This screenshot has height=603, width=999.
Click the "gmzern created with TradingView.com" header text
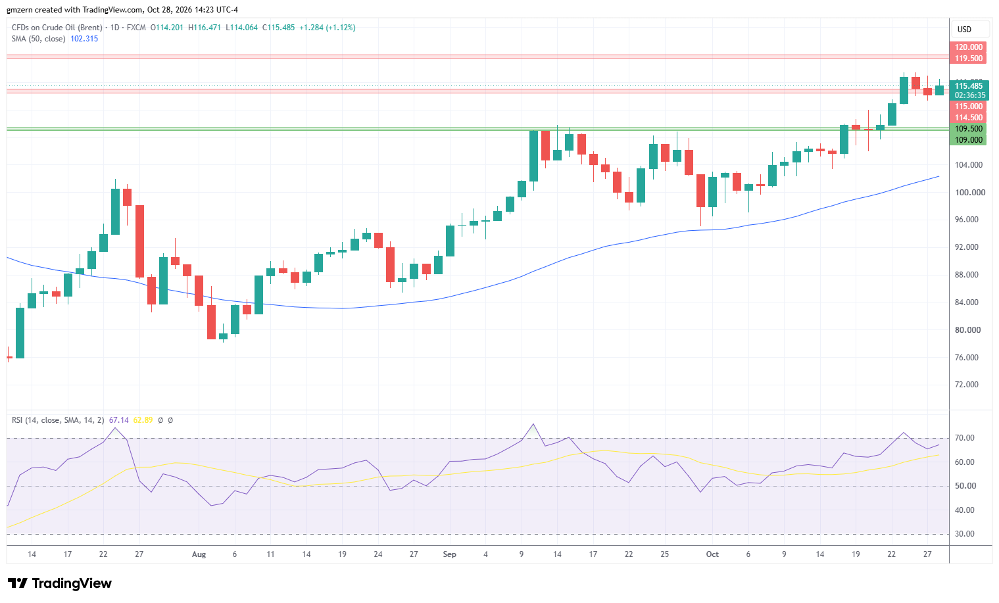click(74, 10)
